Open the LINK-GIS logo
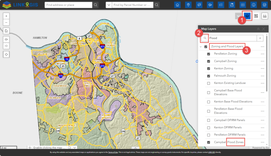Image resolution: width=271 pixels, height=156 pixels. [x=20, y=5]
